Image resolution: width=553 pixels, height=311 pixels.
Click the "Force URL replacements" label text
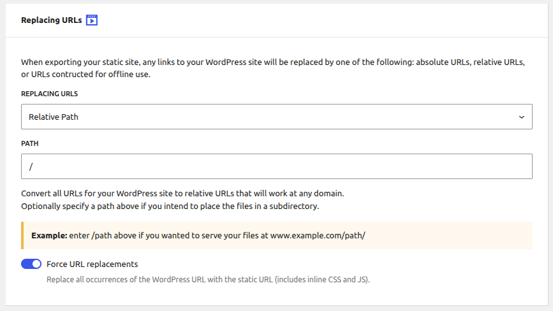click(x=92, y=264)
